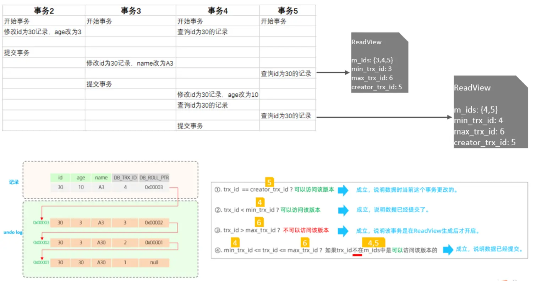This screenshot has height=281, width=536.
Task: Select the ReadView note with m_ids {3,4,5}
Action: tap(379, 63)
